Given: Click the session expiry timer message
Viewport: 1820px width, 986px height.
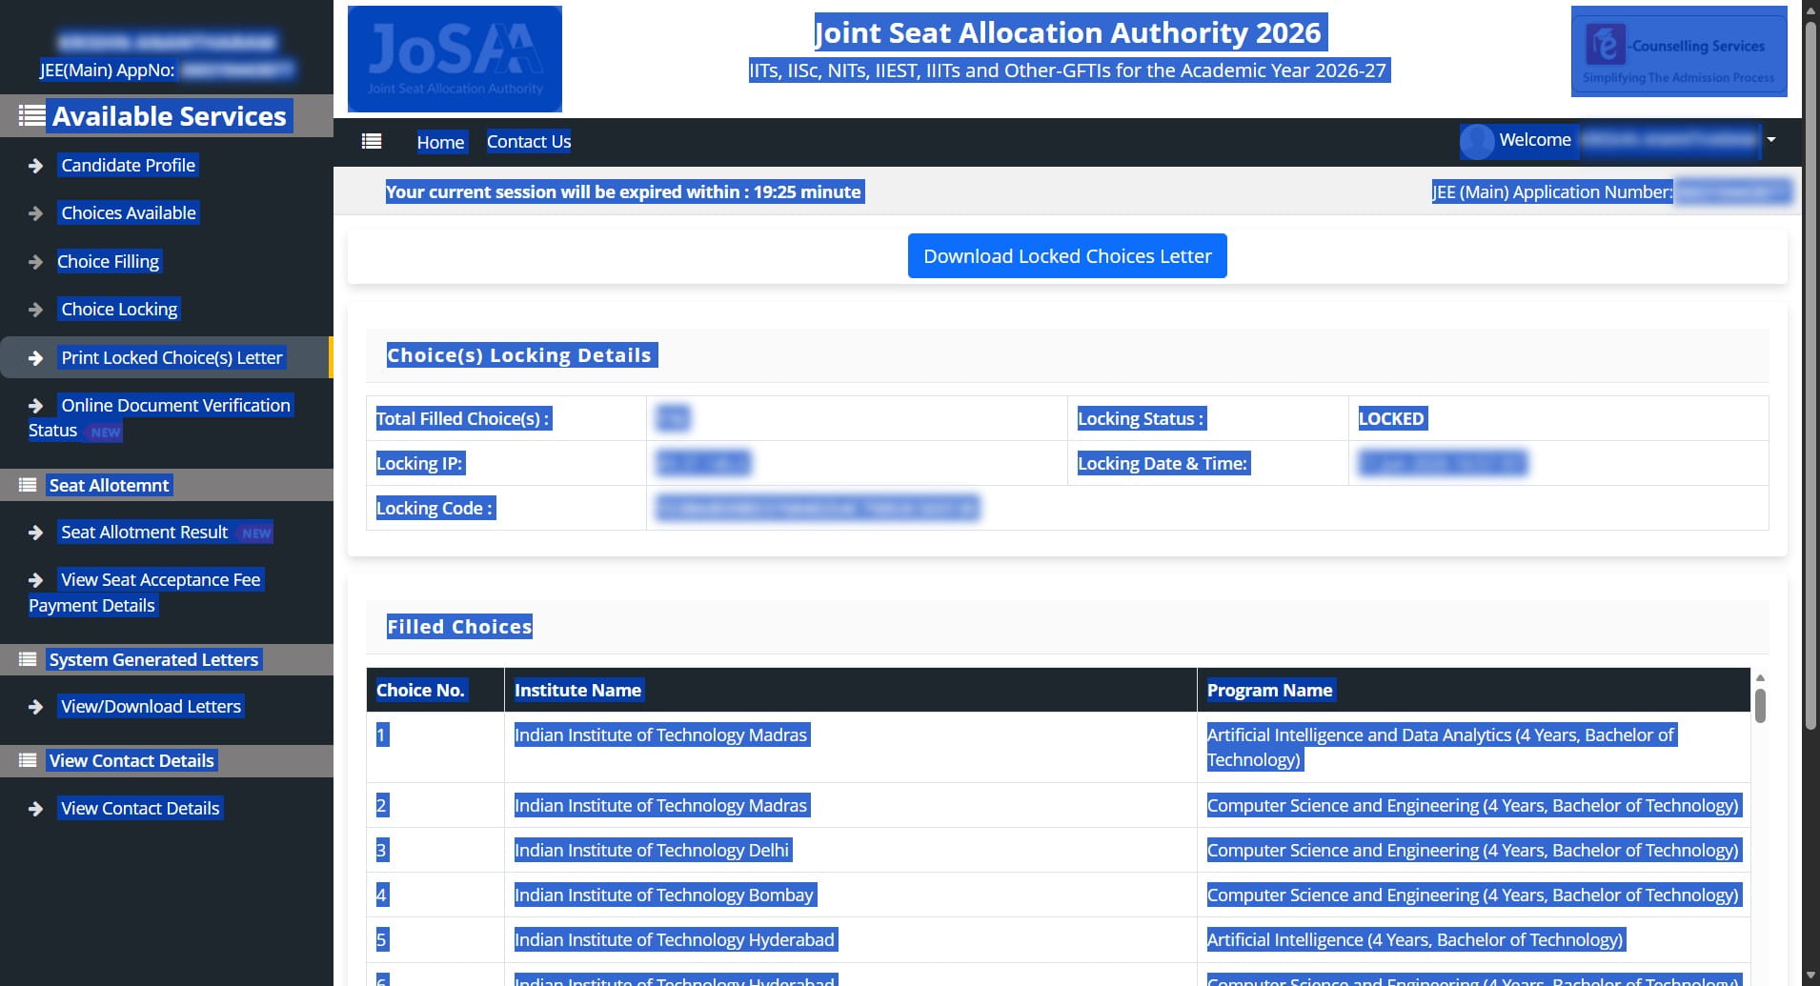Looking at the screenshot, I should pyautogui.click(x=623, y=191).
